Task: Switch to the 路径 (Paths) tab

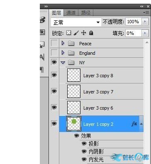Action: point(86,13)
